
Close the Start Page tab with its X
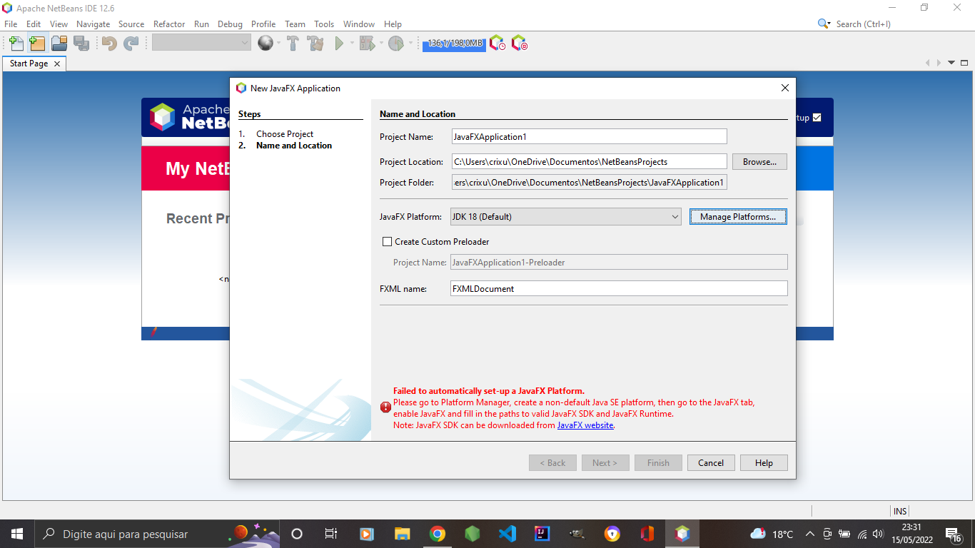click(x=57, y=64)
